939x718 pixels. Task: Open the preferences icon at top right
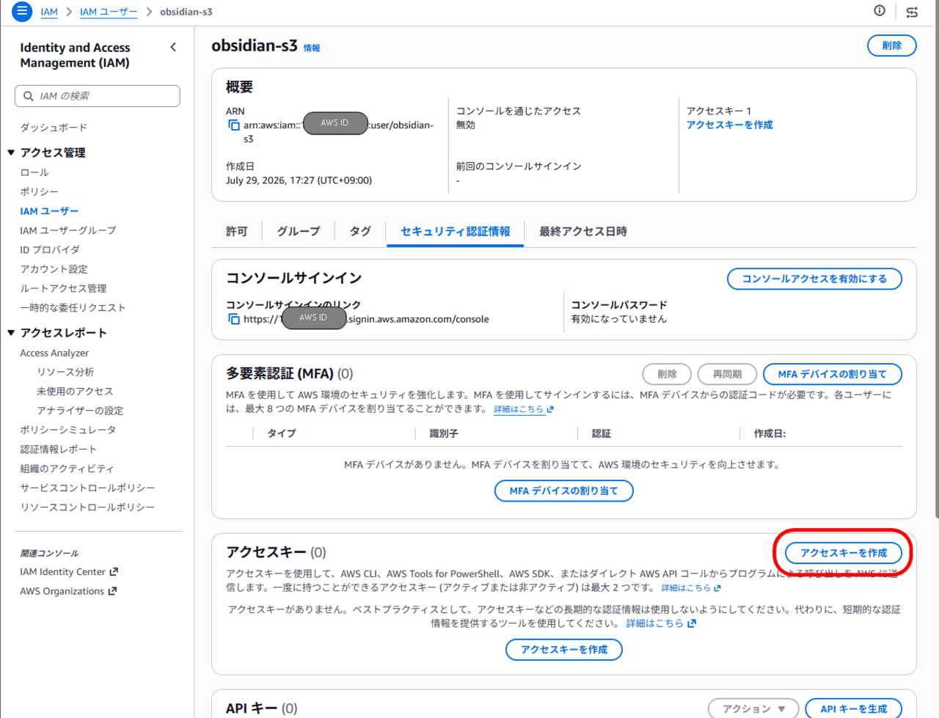click(912, 12)
